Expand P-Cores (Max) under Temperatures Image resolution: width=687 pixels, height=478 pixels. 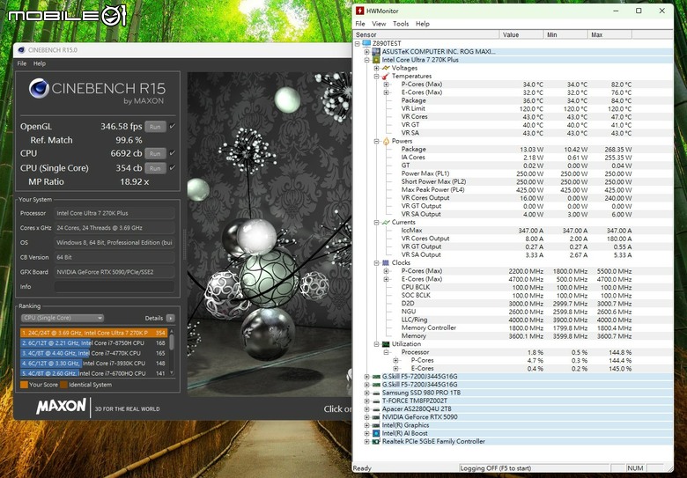pyautogui.click(x=387, y=84)
